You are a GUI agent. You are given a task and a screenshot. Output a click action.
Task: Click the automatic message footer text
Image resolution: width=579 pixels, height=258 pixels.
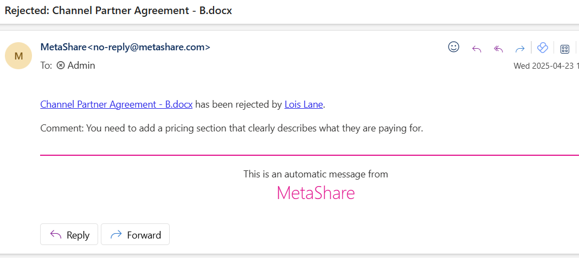coord(316,174)
